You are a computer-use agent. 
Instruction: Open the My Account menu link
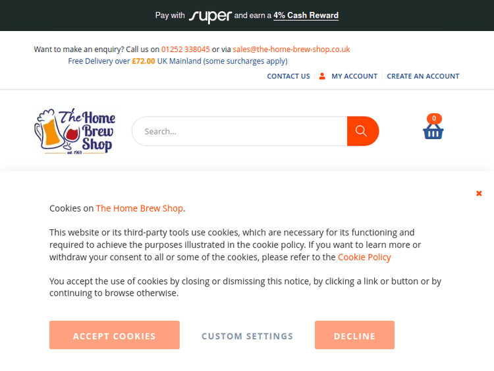[x=354, y=76]
